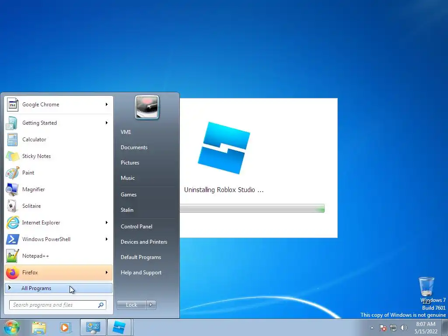Viewport: 448px width, 336px height.
Task: Show hidden tray icons arrow
Action: click(372, 328)
